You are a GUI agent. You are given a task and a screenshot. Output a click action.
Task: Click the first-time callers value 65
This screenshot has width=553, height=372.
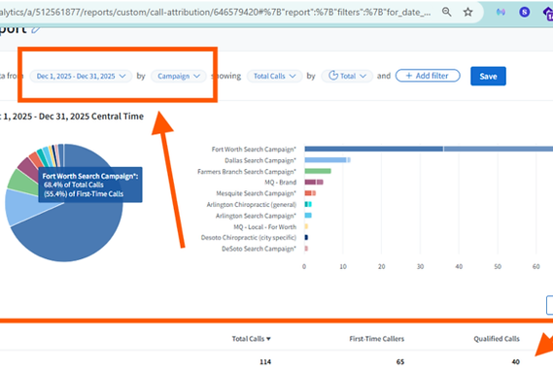(x=400, y=362)
